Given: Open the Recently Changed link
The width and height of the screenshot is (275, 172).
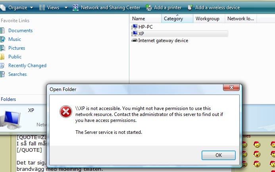Looking at the screenshot, I should tap(27, 66).
